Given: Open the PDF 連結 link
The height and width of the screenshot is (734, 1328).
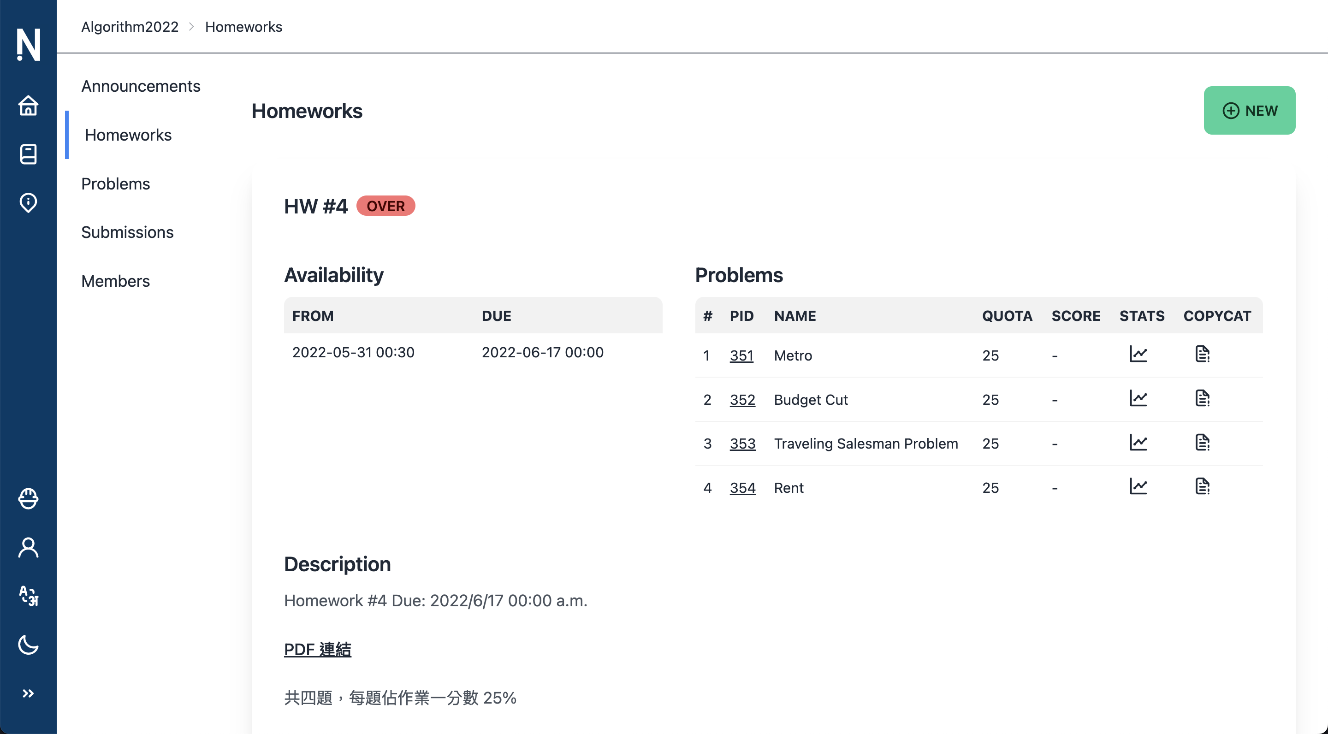Looking at the screenshot, I should [x=318, y=650].
